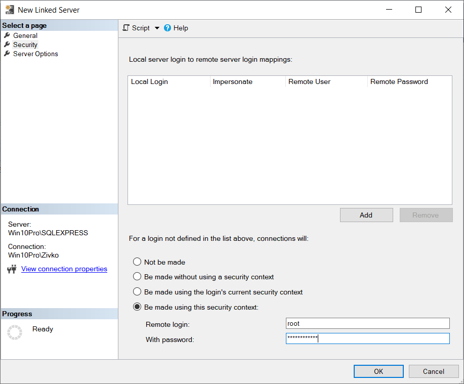Click the New Linked Server title bar icon
This screenshot has width=464, height=384.
(x=10, y=9)
